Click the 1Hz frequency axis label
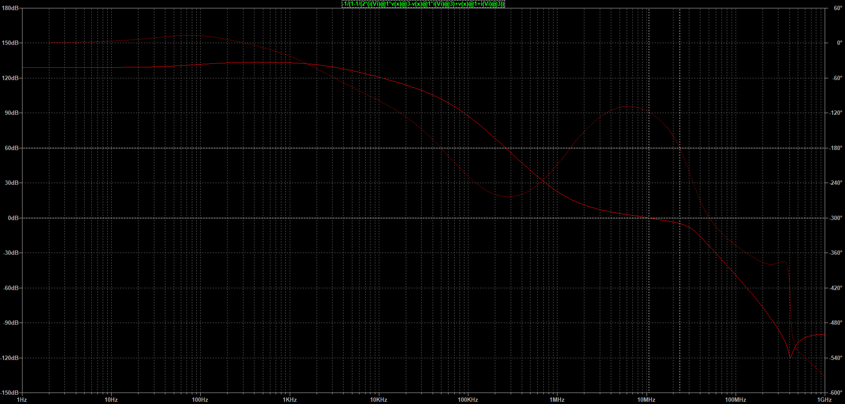This screenshot has height=404, width=845. pyautogui.click(x=22, y=400)
